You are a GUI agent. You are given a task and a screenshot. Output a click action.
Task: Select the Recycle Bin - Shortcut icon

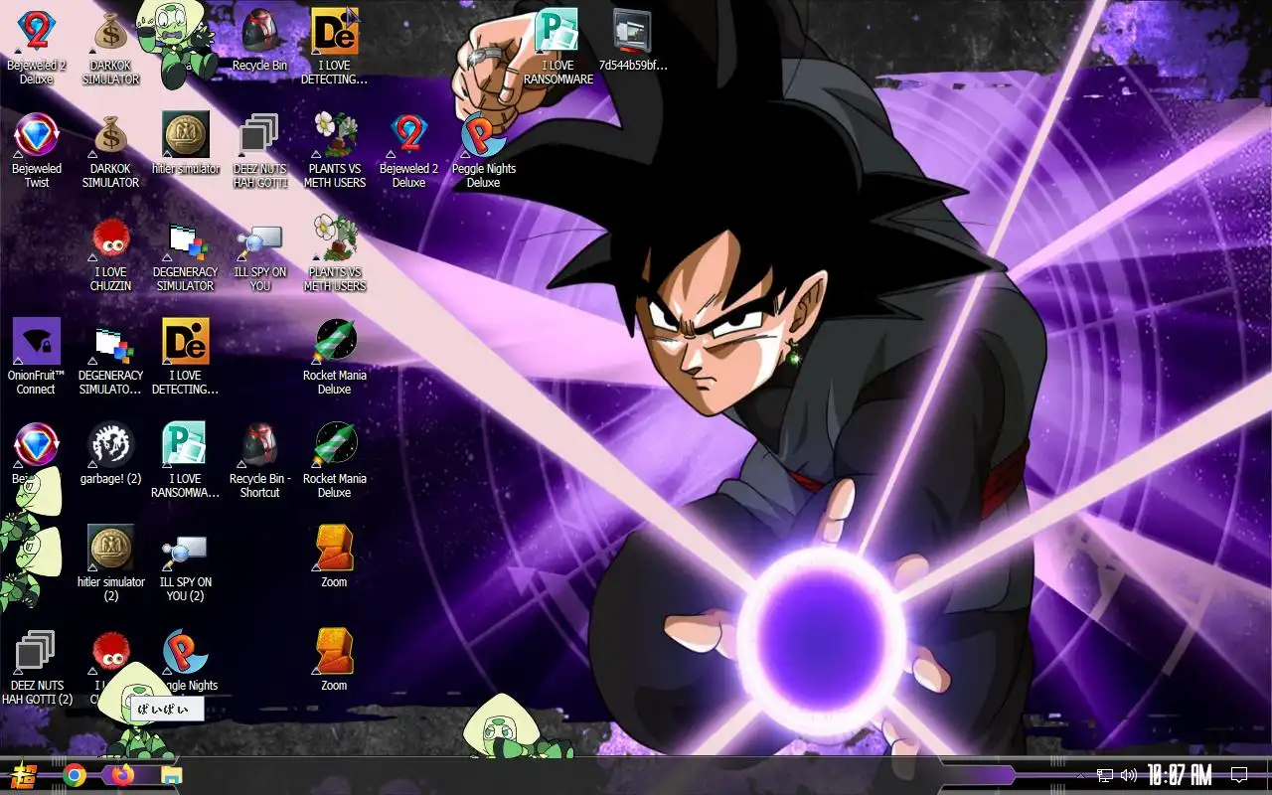tap(259, 446)
